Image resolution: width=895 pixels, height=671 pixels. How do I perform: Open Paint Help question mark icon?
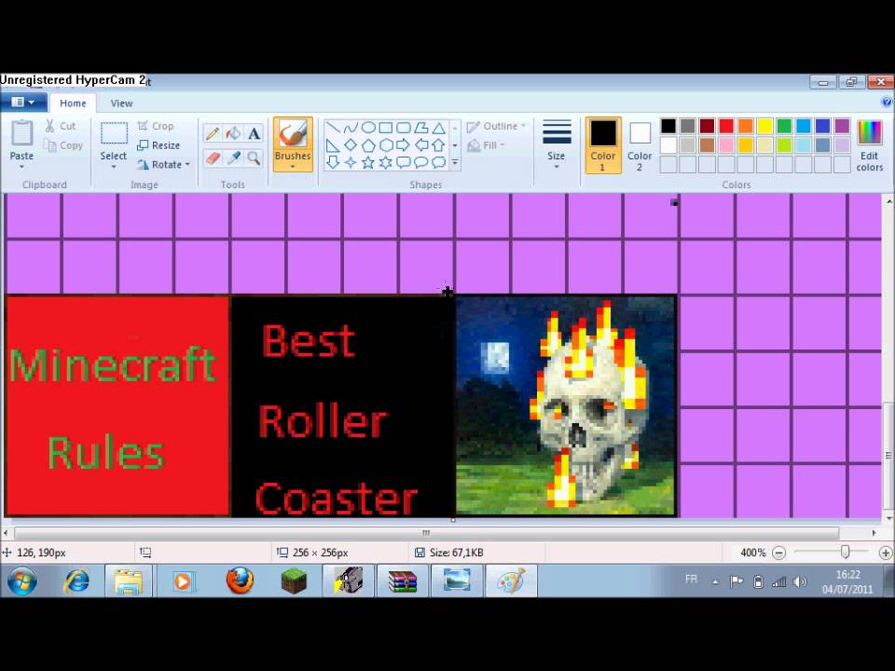tap(886, 103)
